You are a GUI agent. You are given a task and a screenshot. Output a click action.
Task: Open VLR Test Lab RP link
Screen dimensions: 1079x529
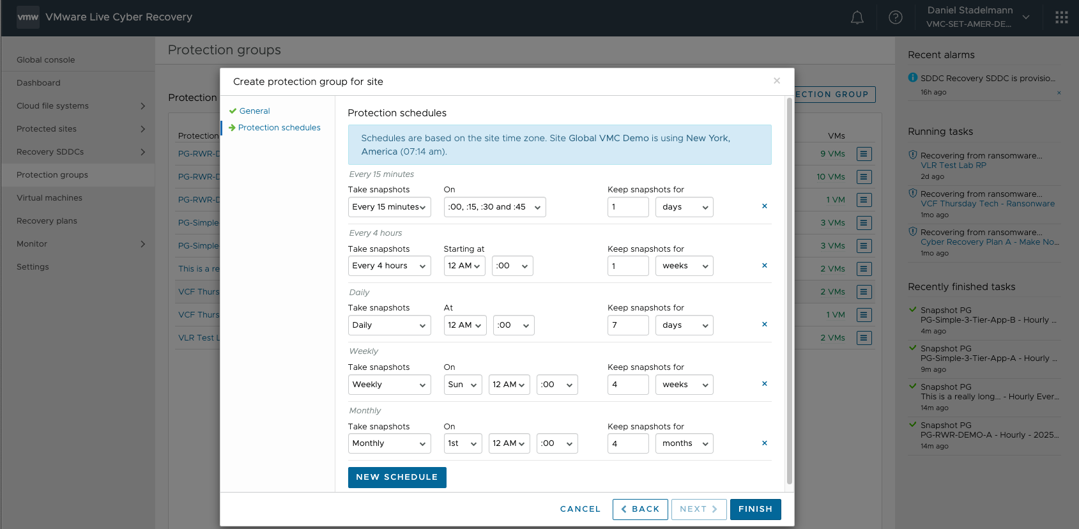953,165
